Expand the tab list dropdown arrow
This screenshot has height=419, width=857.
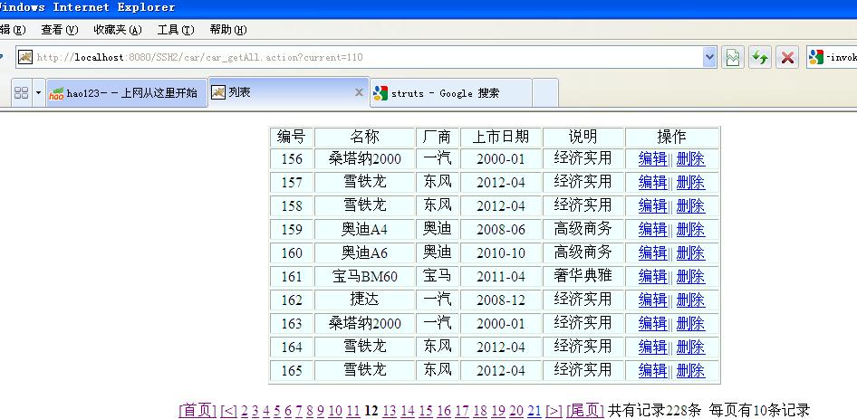(38, 93)
